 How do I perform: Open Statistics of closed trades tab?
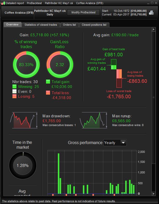(41, 25)
